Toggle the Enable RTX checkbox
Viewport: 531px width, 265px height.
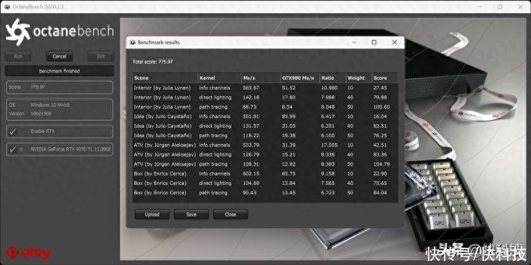pyautogui.click(x=13, y=131)
